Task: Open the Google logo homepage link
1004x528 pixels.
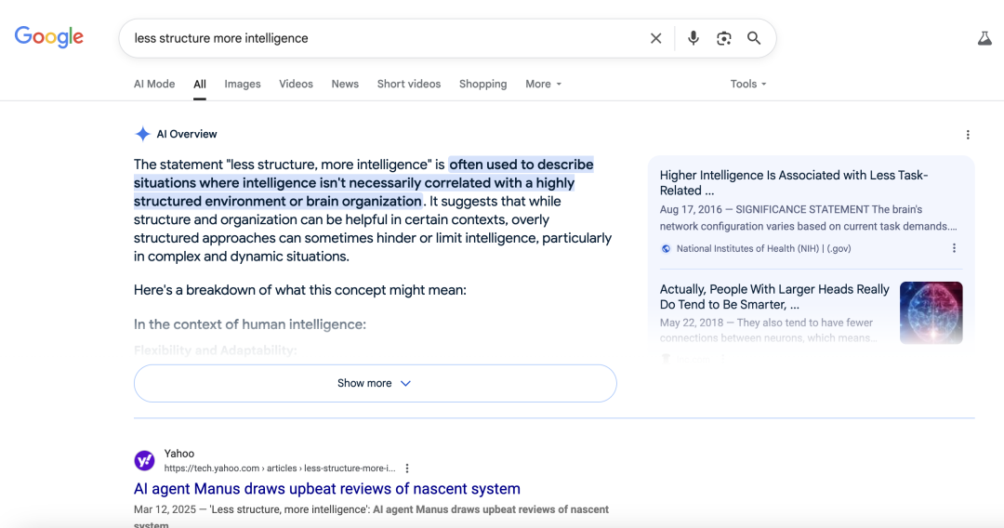Action: [49, 37]
